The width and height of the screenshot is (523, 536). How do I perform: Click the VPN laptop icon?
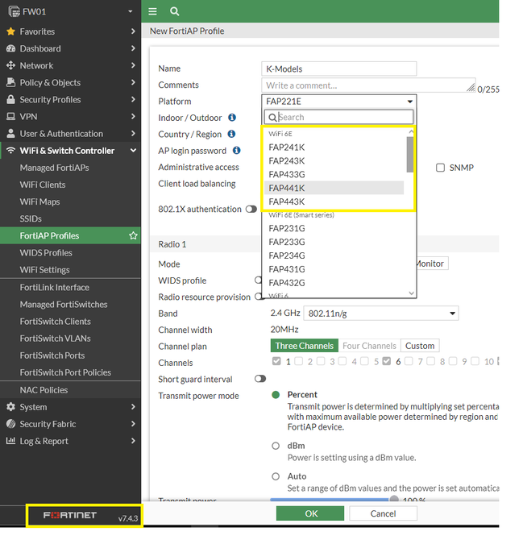tap(11, 117)
